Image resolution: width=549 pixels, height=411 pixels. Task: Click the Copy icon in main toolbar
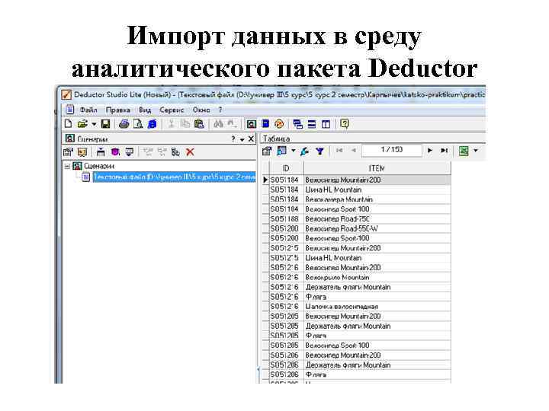point(185,124)
